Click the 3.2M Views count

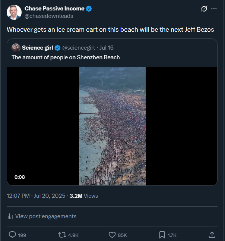(x=84, y=195)
